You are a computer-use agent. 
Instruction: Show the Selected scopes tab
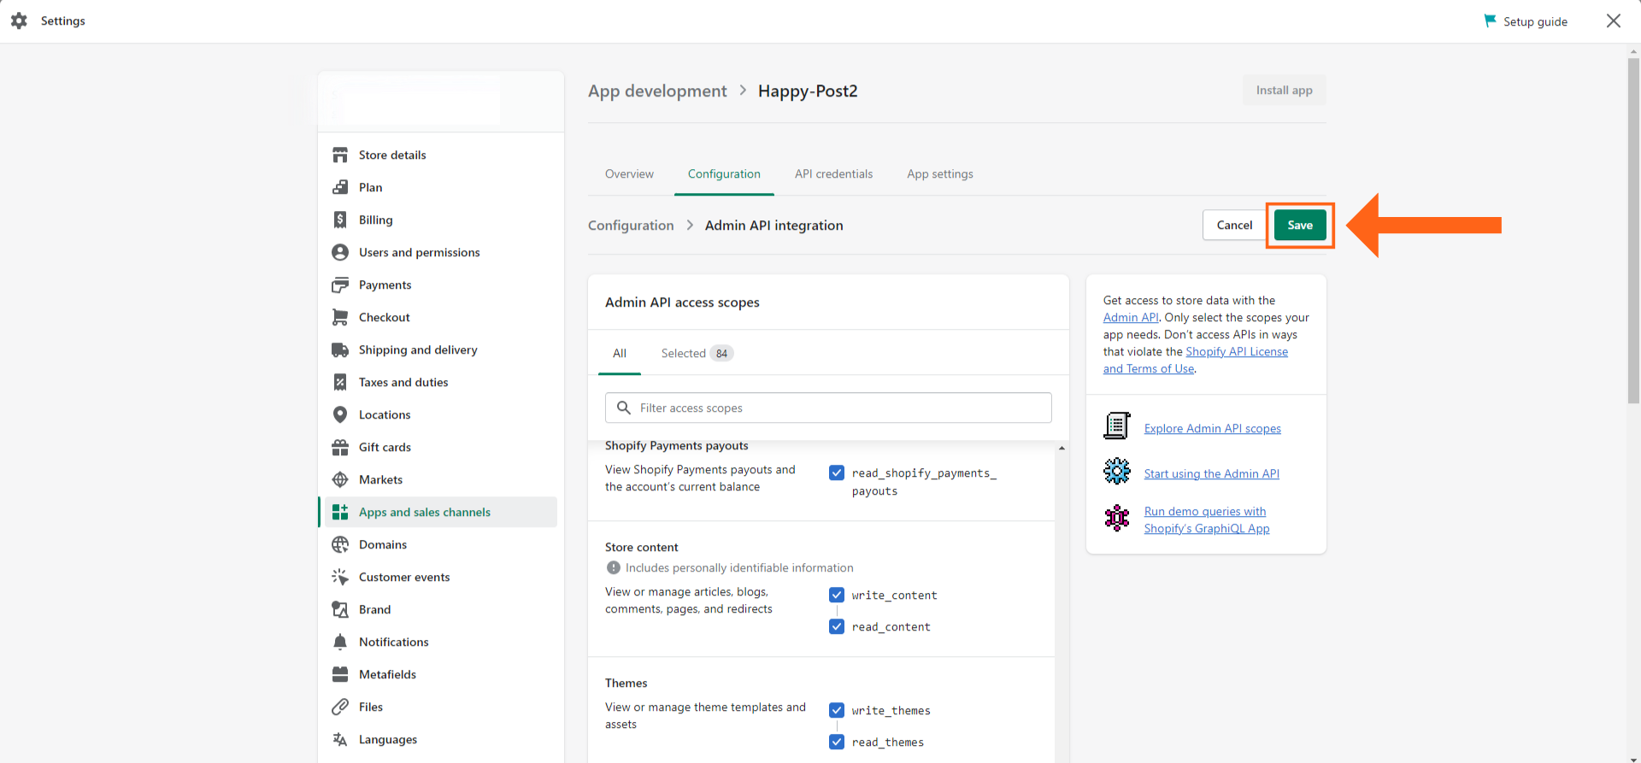coord(696,353)
